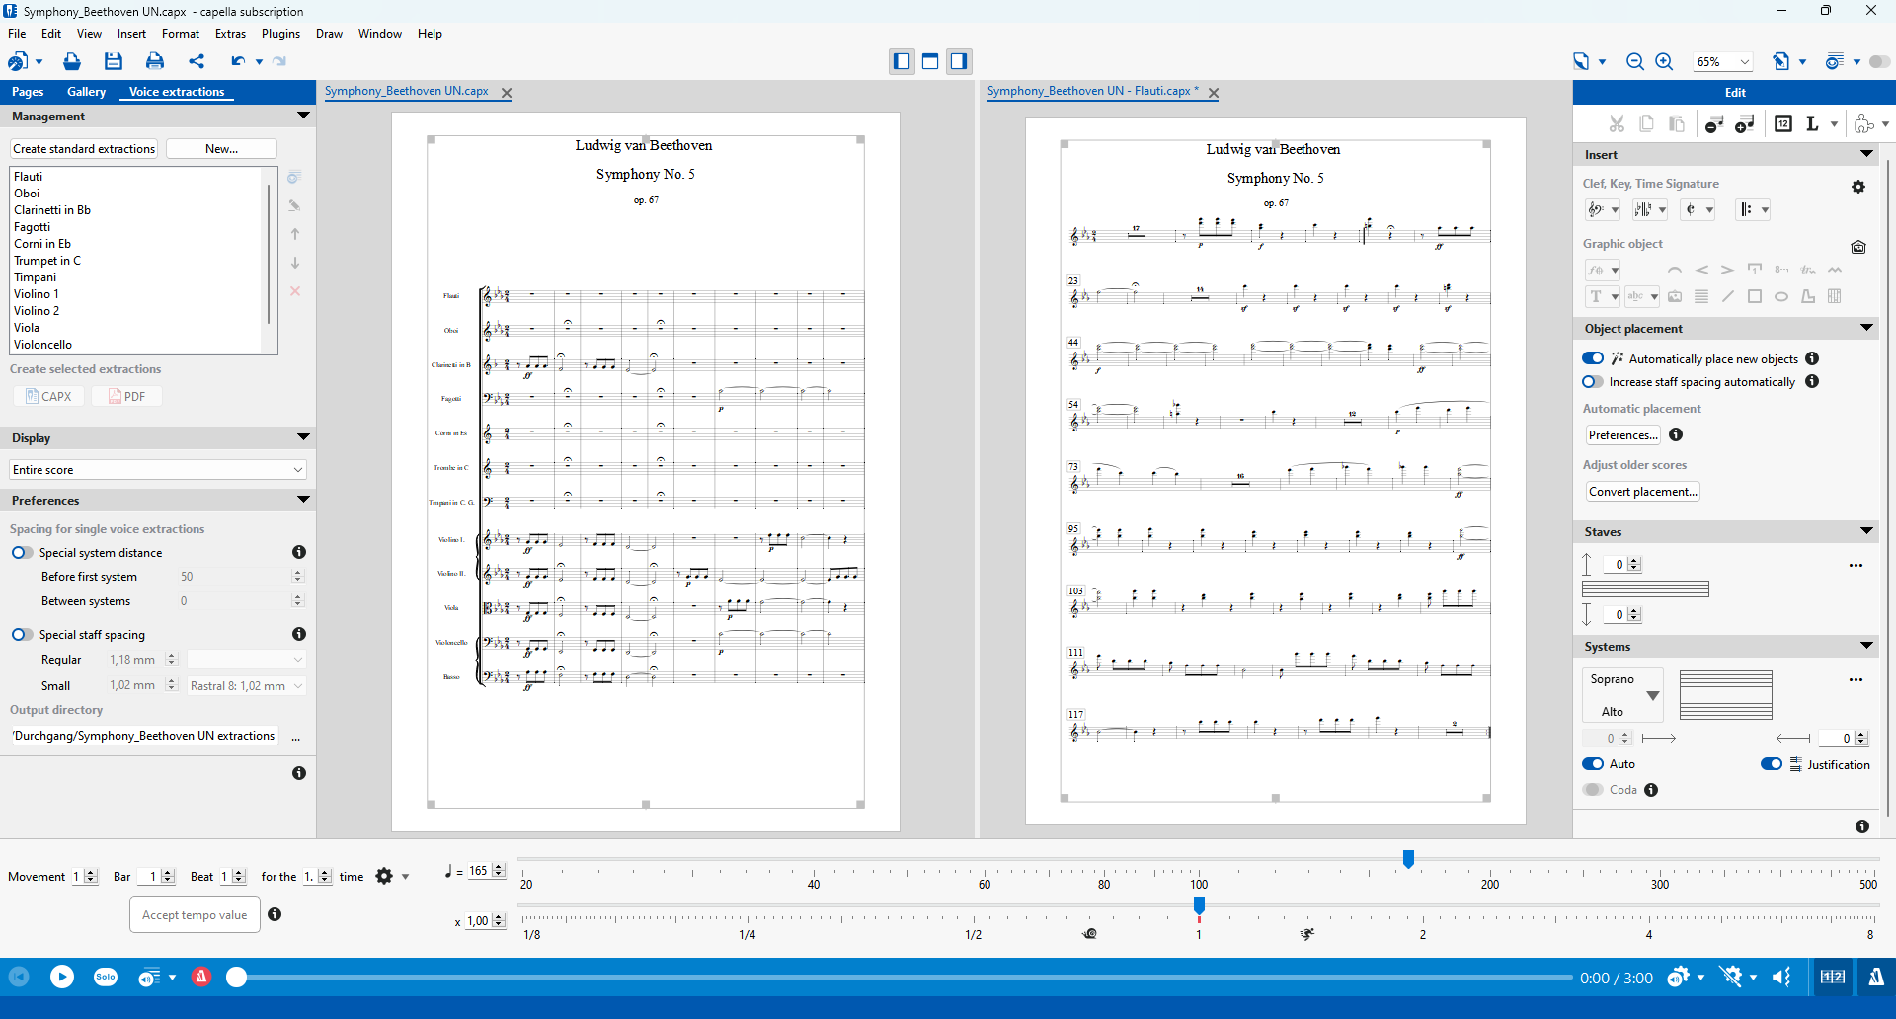Click the remove note (minus) icon

(1714, 123)
